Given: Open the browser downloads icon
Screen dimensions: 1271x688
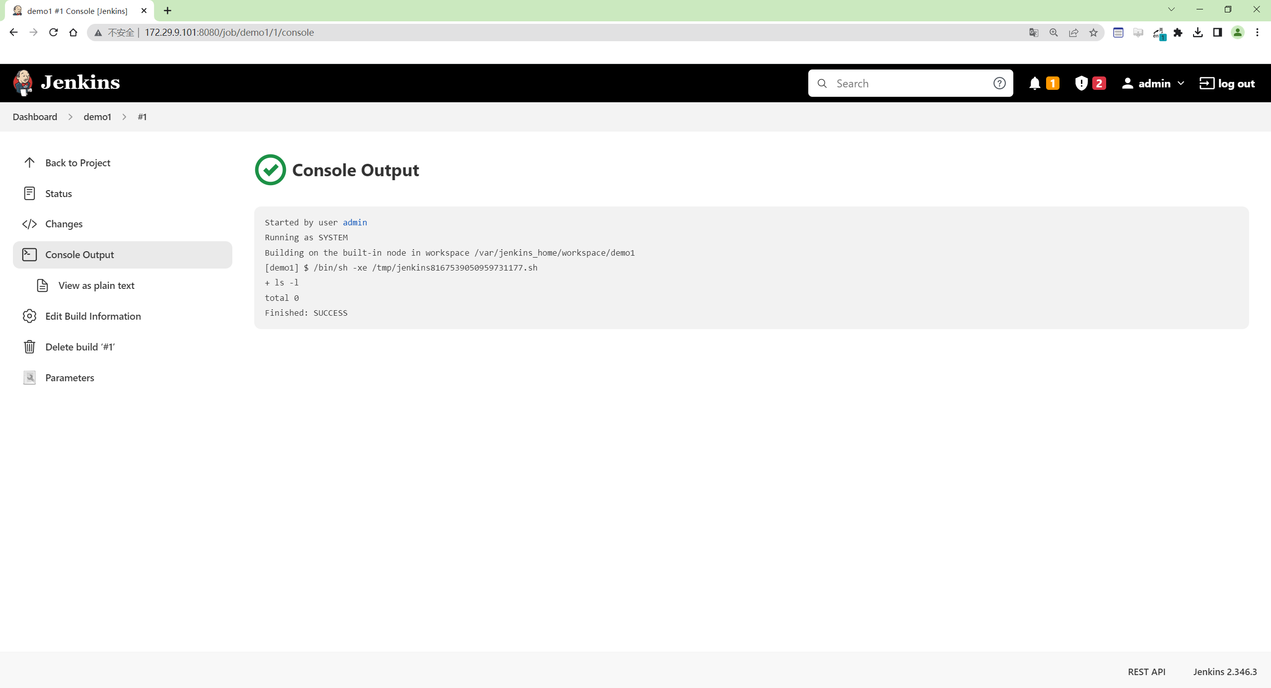Looking at the screenshot, I should [x=1198, y=33].
